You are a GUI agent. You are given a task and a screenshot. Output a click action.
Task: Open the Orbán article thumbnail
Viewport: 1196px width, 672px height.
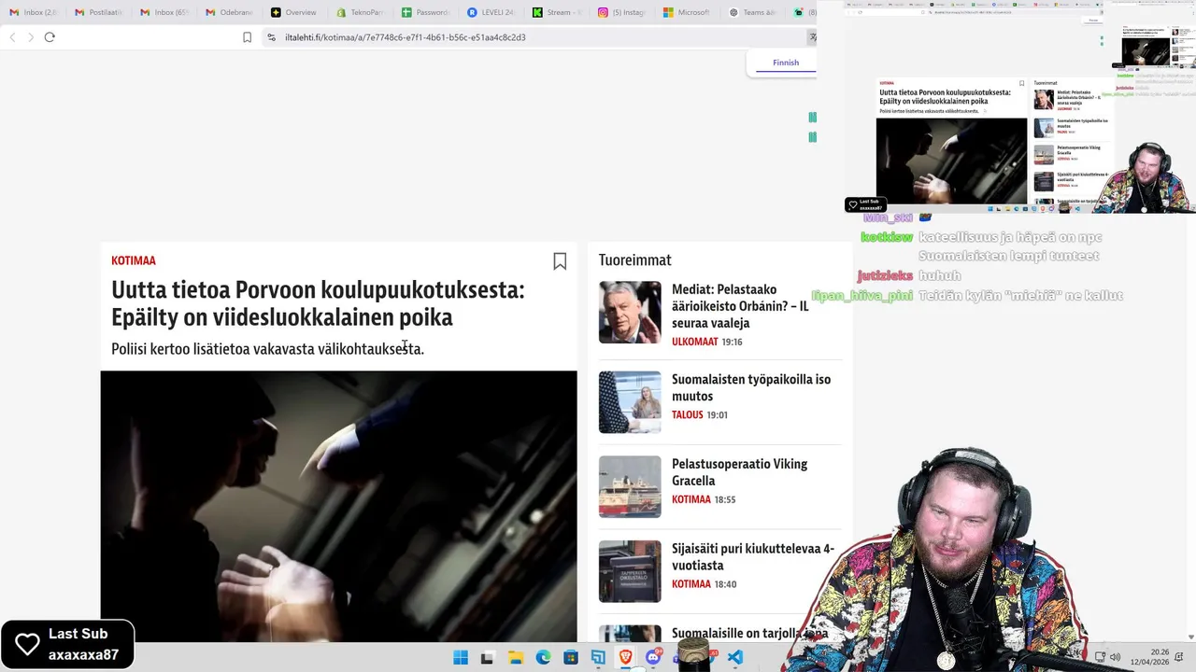(x=630, y=312)
